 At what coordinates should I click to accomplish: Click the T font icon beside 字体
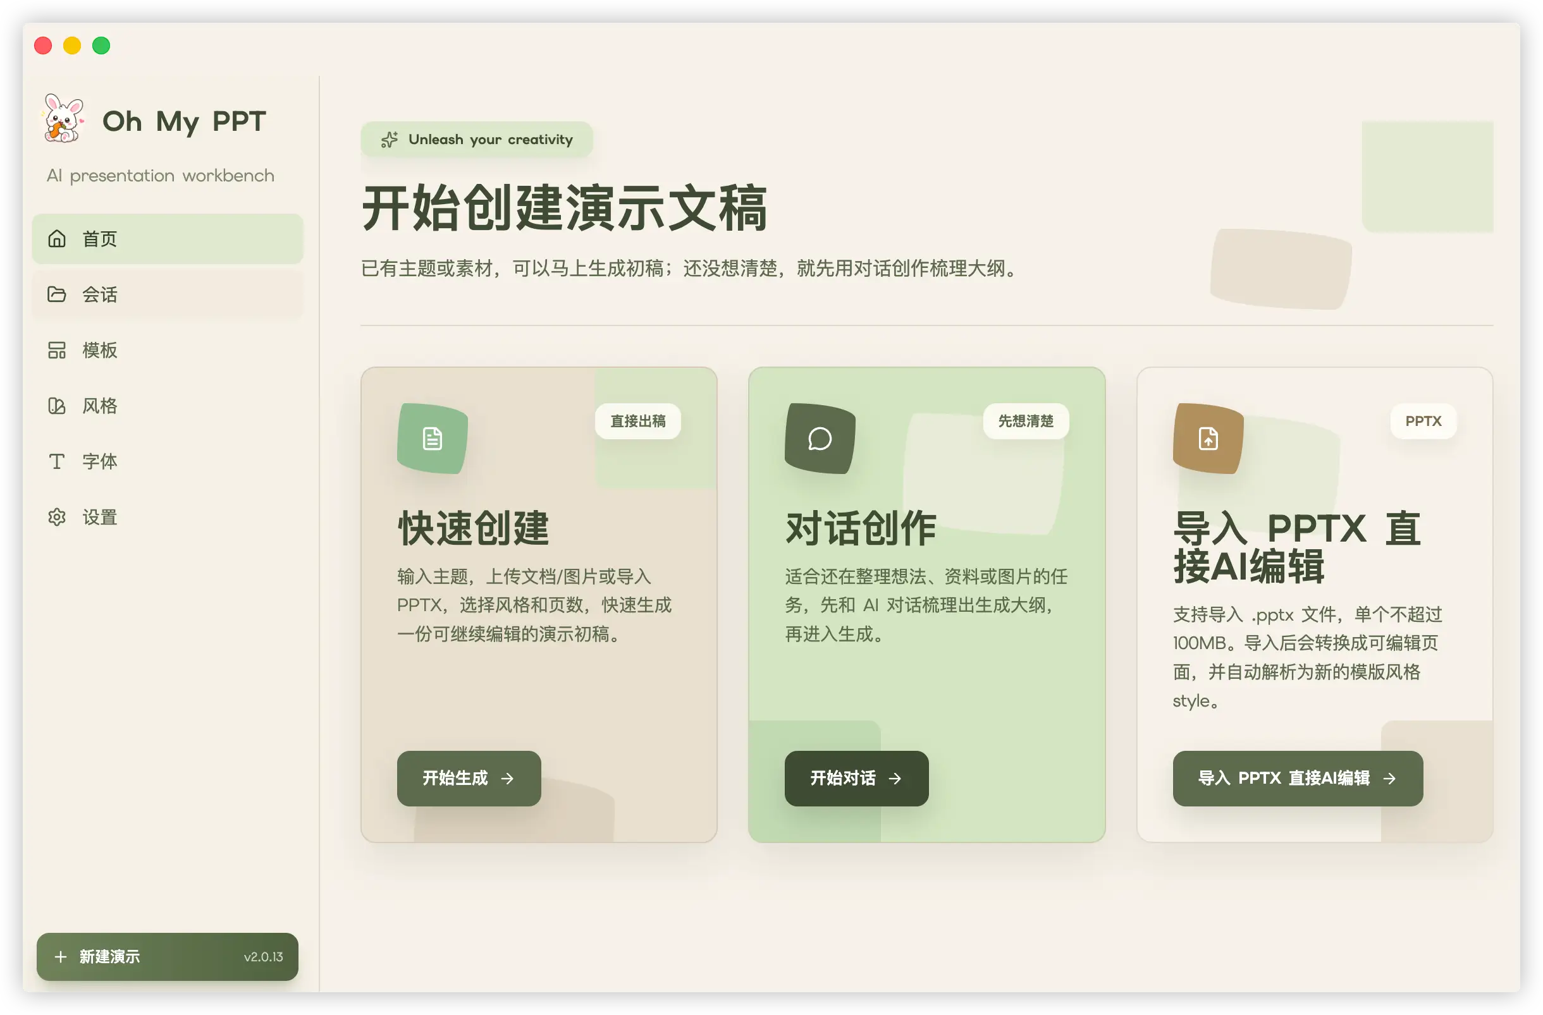(57, 461)
